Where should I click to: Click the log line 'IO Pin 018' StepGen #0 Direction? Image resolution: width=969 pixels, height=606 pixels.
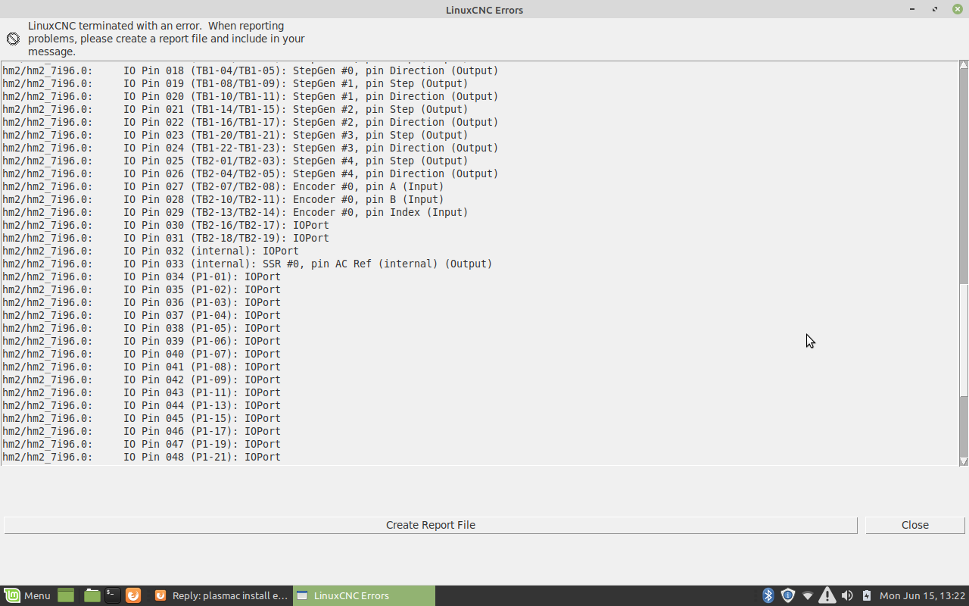click(x=251, y=70)
